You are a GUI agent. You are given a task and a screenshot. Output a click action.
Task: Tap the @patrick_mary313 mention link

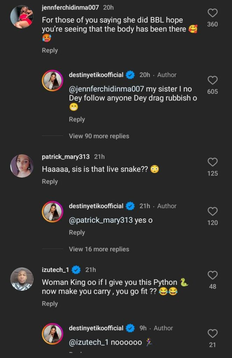[x=101, y=220]
